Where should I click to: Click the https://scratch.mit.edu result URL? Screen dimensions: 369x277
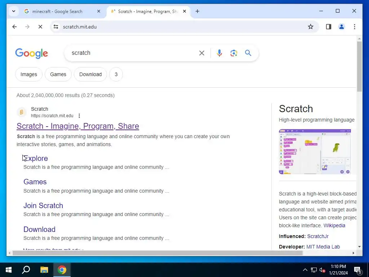pos(52,116)
